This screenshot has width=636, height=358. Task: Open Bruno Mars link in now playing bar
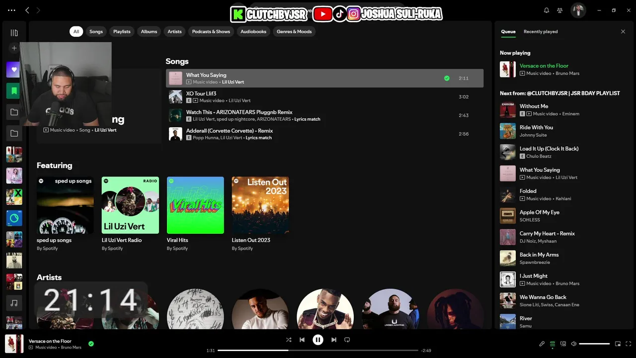(71, 348)
